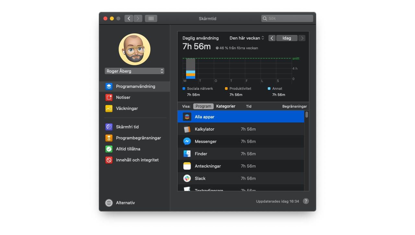Open Skärmfri tid settings

127,127
